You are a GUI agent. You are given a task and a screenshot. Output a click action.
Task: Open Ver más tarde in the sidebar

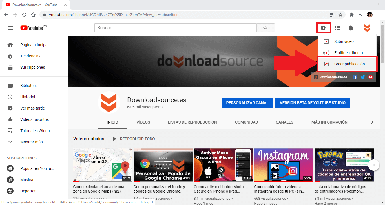(x=34, y=108)
